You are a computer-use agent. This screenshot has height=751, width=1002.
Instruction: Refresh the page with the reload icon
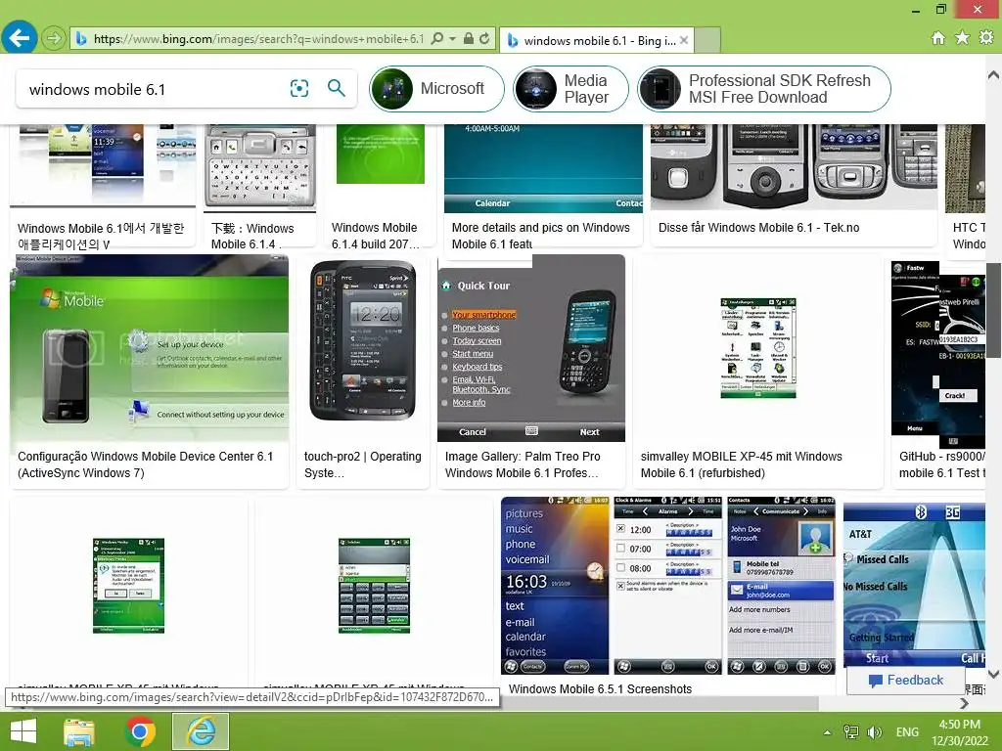484,39
